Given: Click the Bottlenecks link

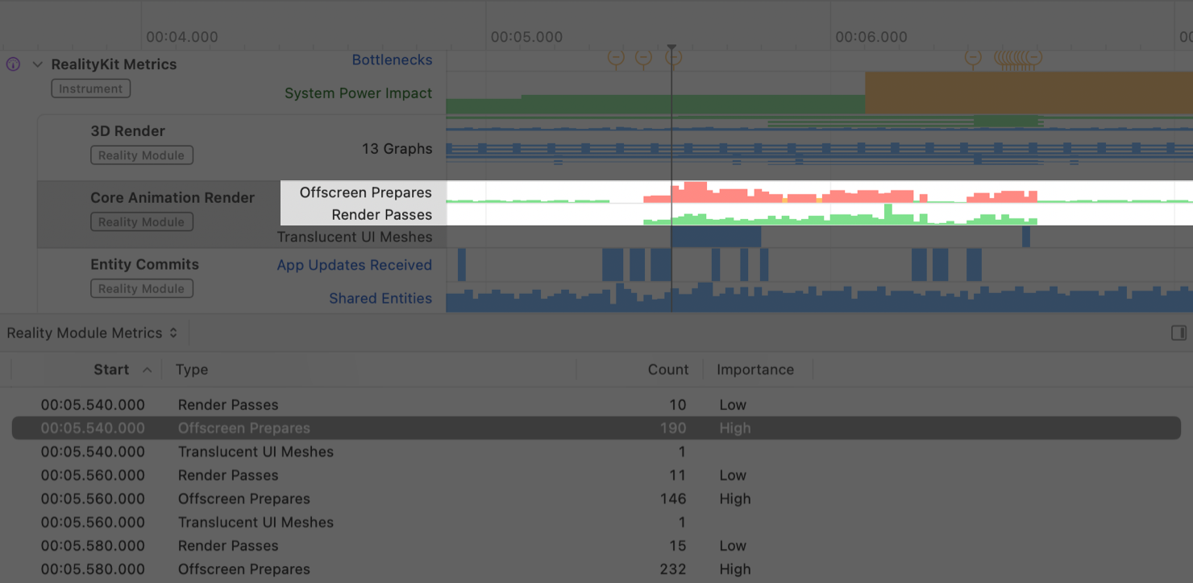Looking at the screenshot, I should tap(392, 60).
